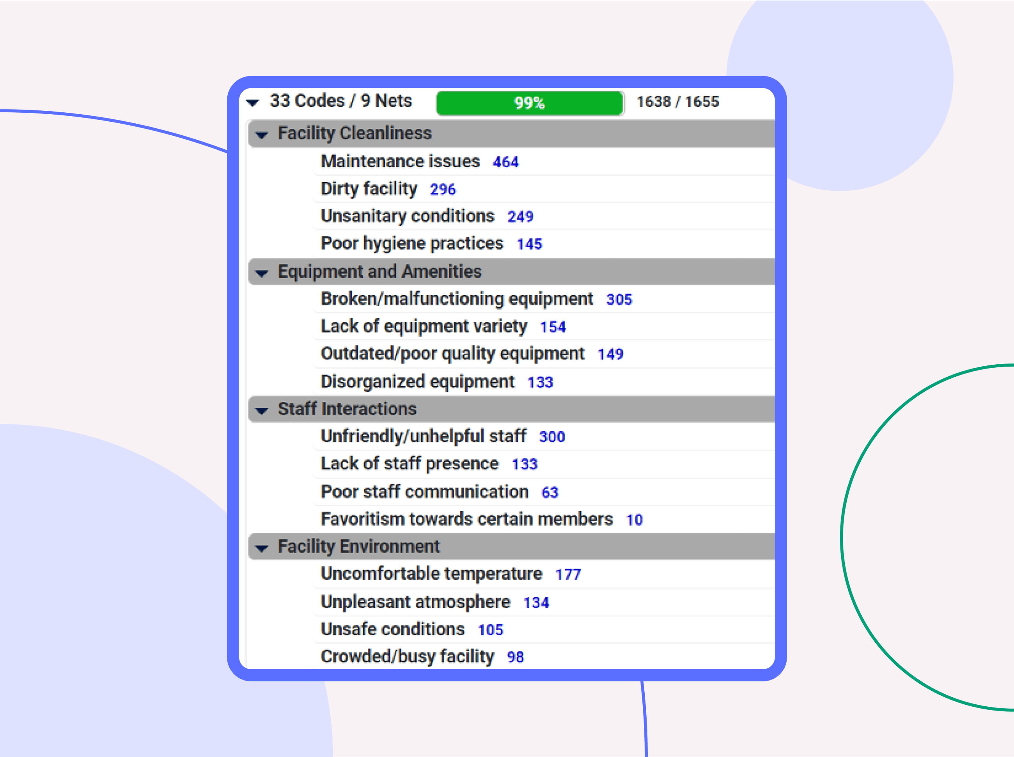This screenshot has height=757, width=1014.
Task: Click the count 300 beside Unfriendly/unhelpful staff
Action: pos(552,437)
